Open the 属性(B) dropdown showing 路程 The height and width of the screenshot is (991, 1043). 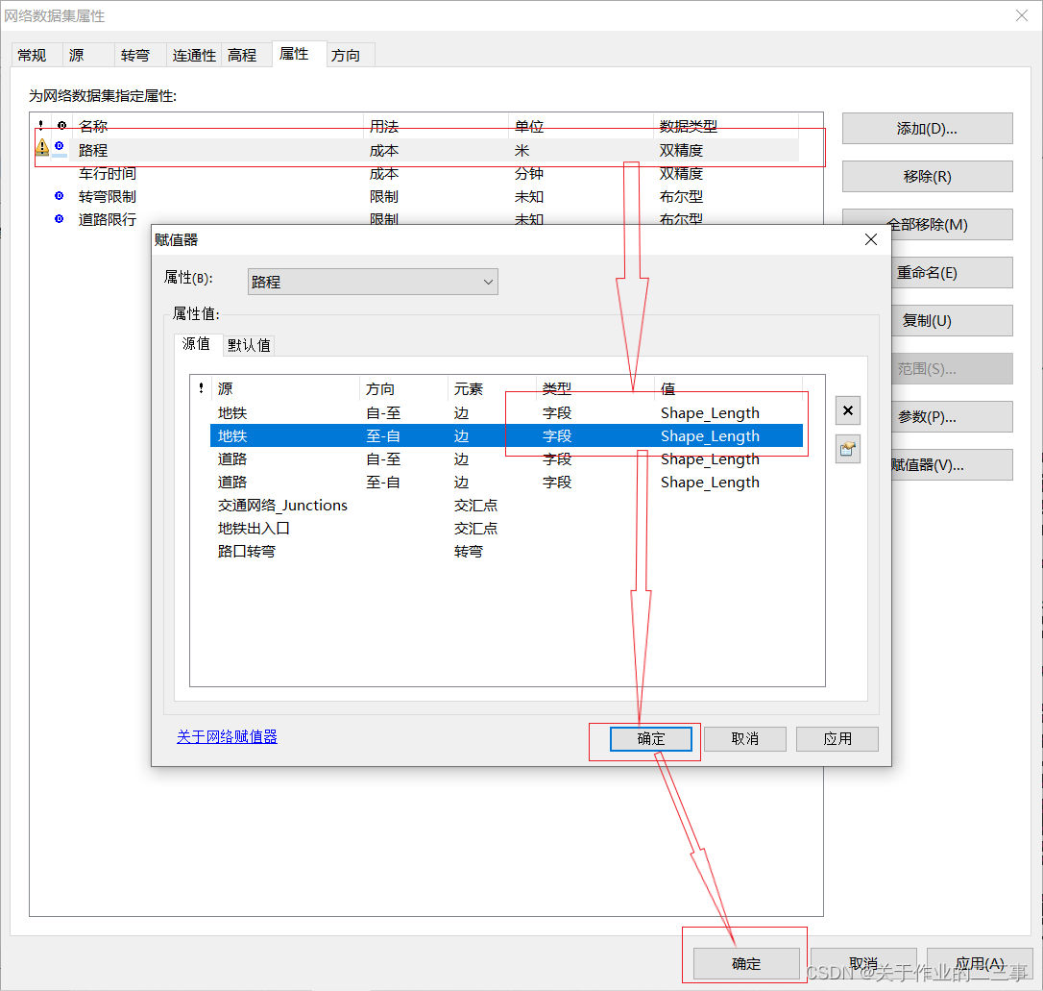tap(373, 282)
